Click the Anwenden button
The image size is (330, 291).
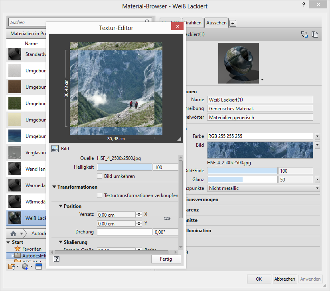tap(310, 279)
